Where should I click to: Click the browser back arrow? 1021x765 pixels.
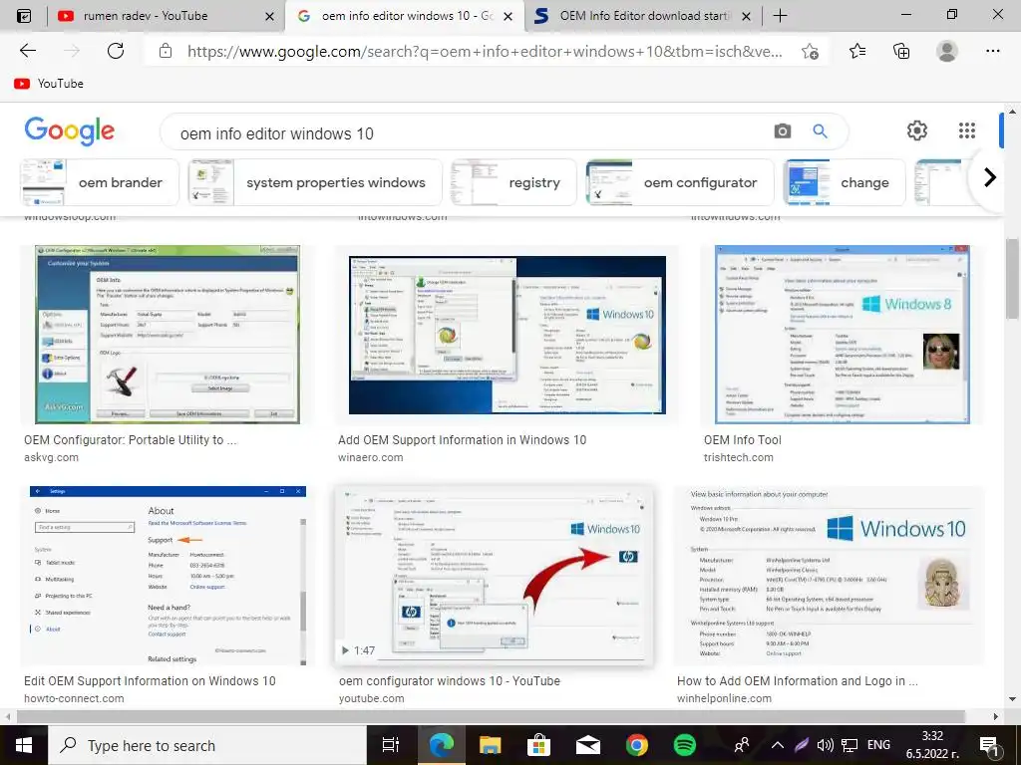coord(27,51)
